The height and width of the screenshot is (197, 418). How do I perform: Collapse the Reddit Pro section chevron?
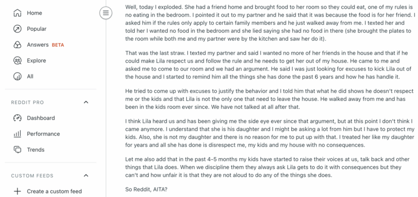[x=86, y=102]
